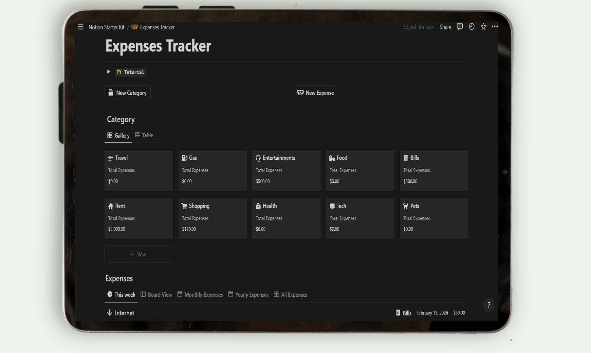This screenshot has height=353, width=591.
Task: Click the $500.00 Entertainments total
Action: point(263,181)
